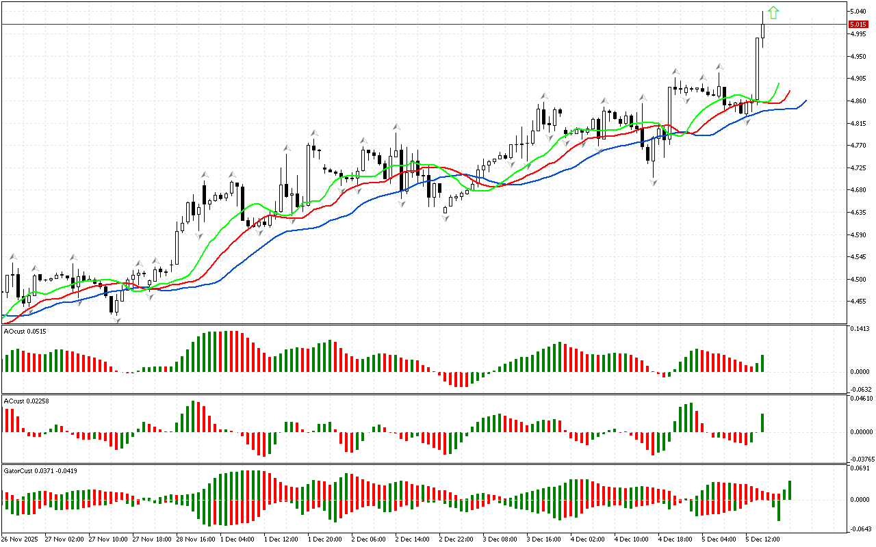The height and width of the screenshot is (547, 876).
Task: Click the 5 Dec 12:00 time label
Action: click(762, 539)
